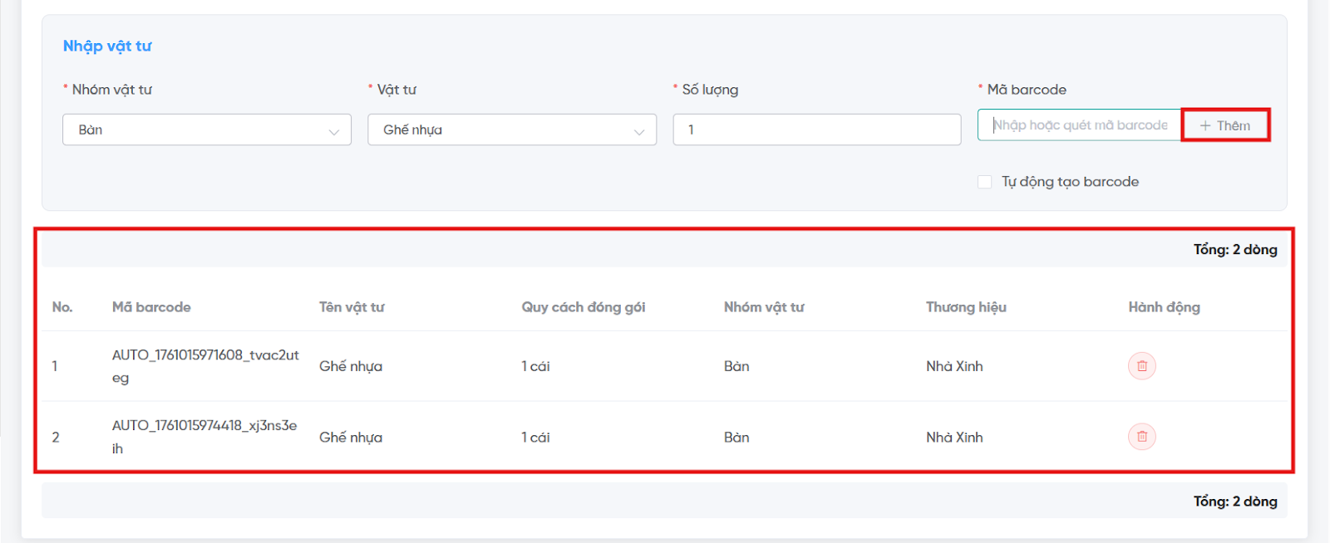Click the Hành động column header
This screenshot has width=1330, height=543.
point(1164,307)
